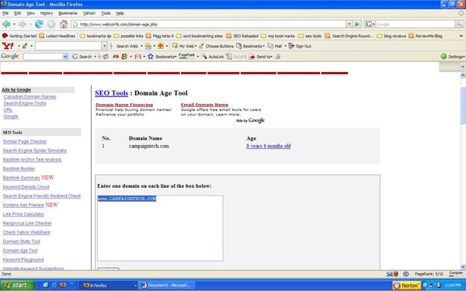Open Backlink Anchor Text Analysis link
Screen dimensions: 466x291
coord(32,159)
